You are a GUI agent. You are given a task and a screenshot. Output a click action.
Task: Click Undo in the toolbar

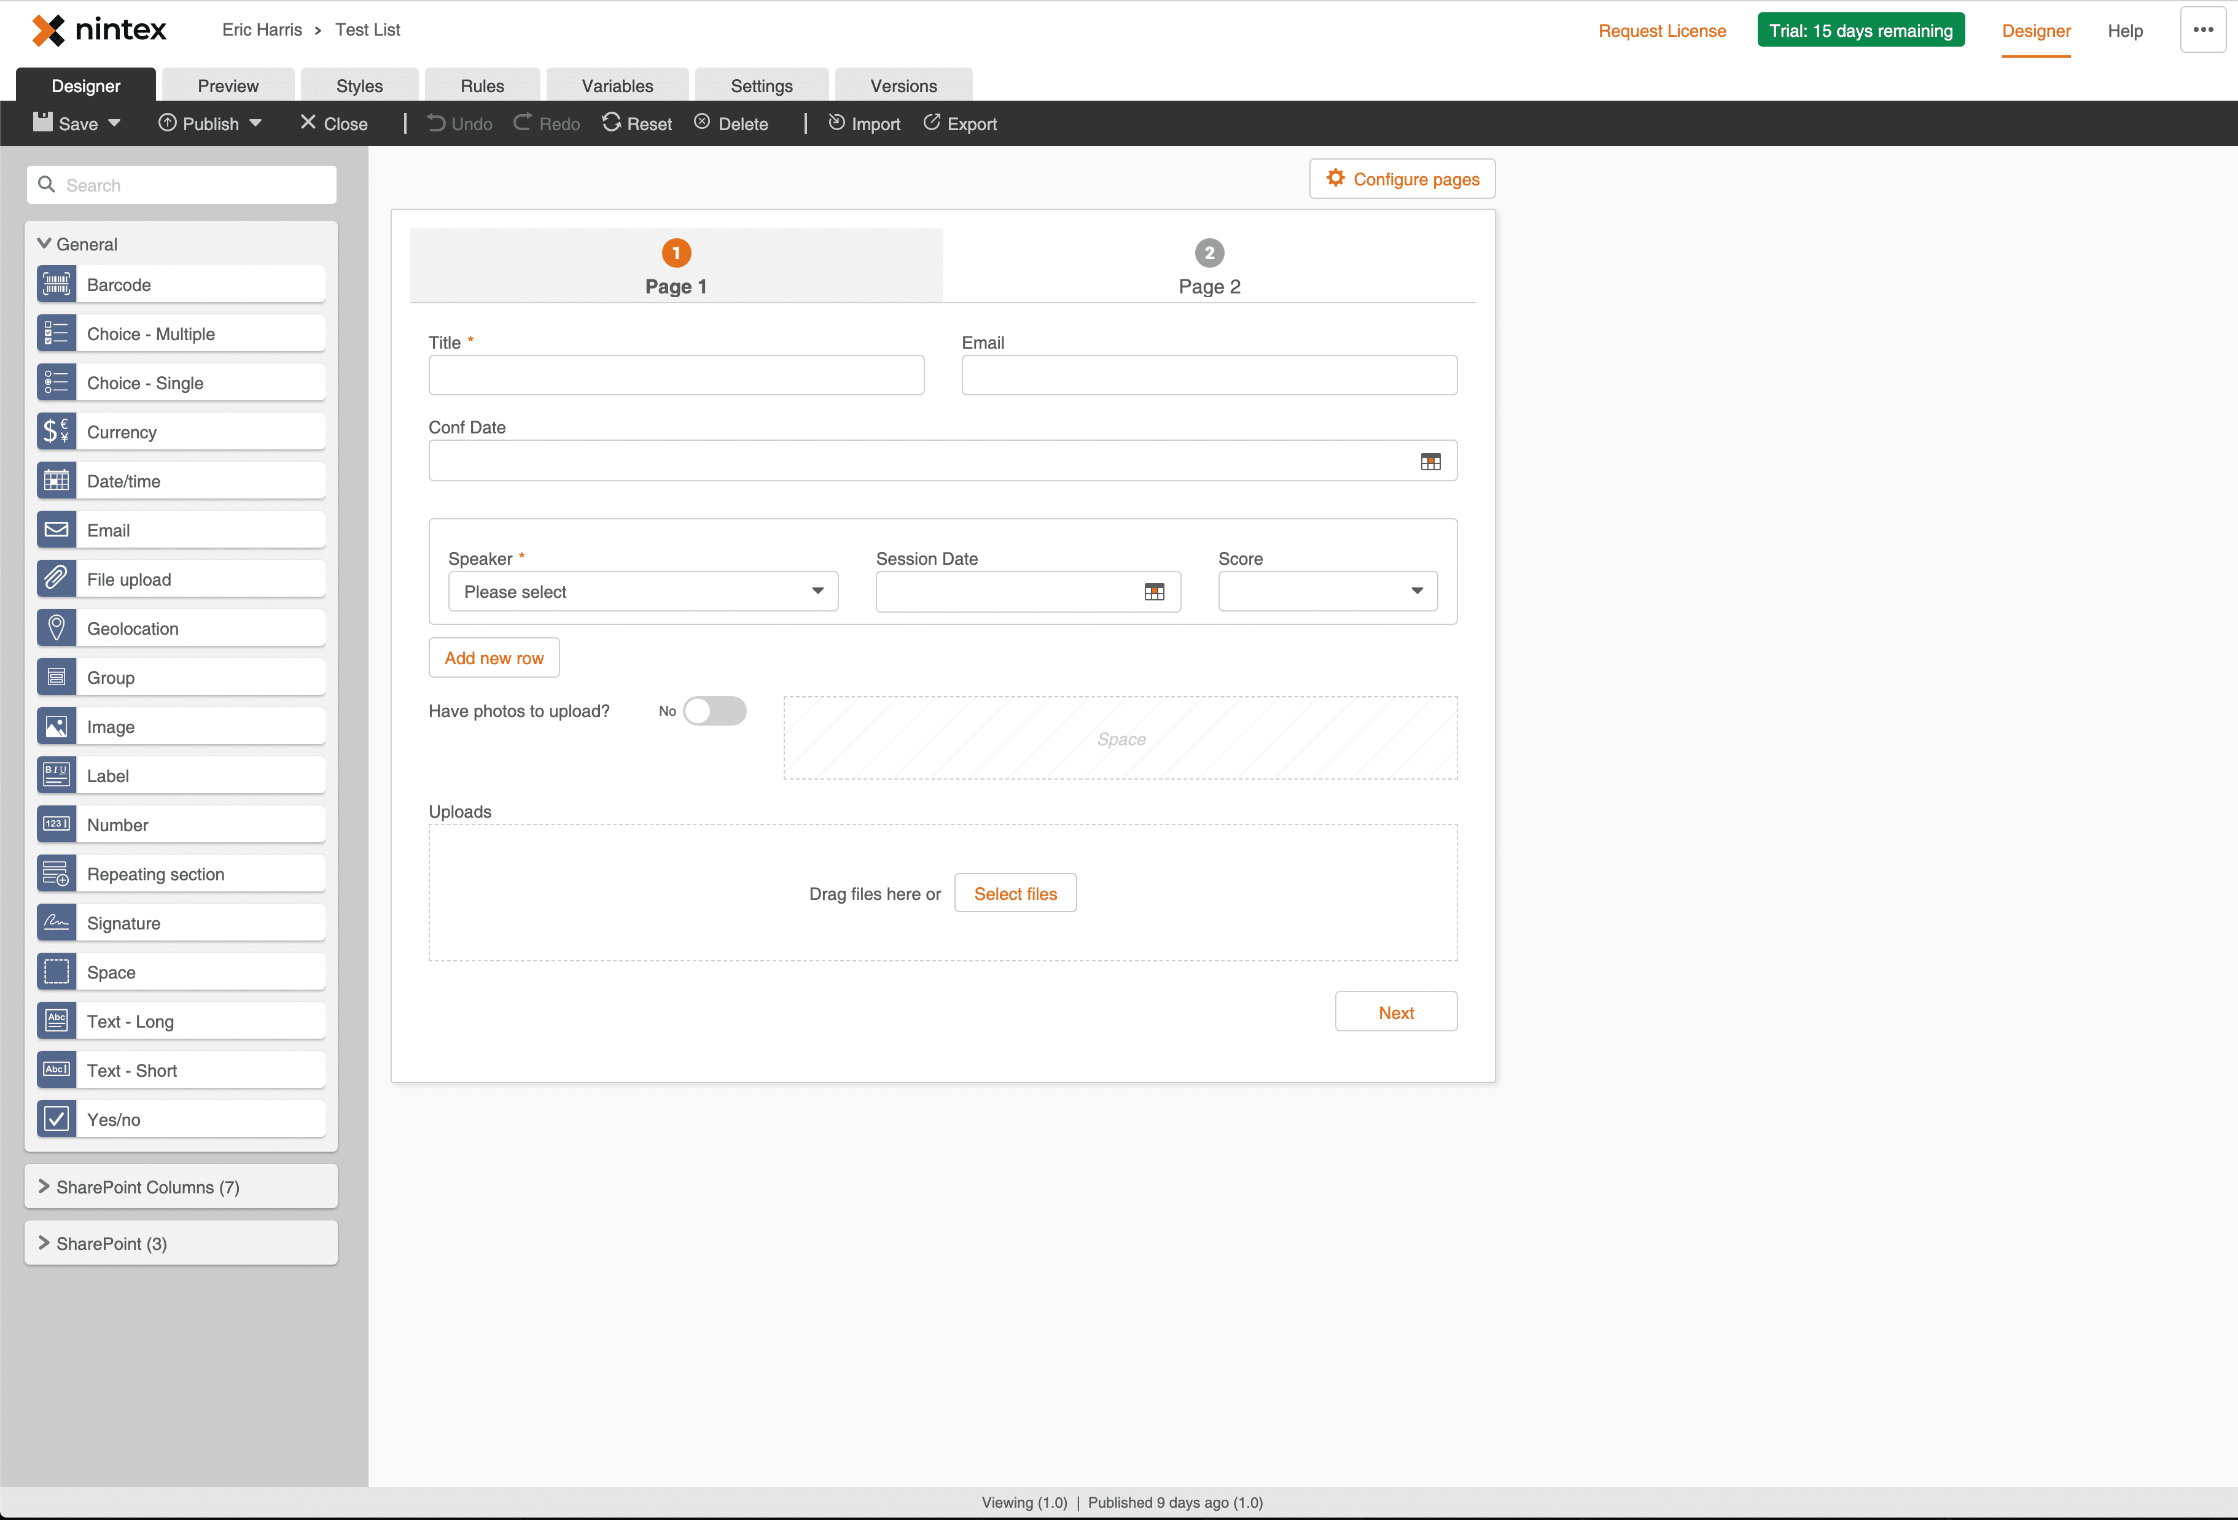point(459,123)
